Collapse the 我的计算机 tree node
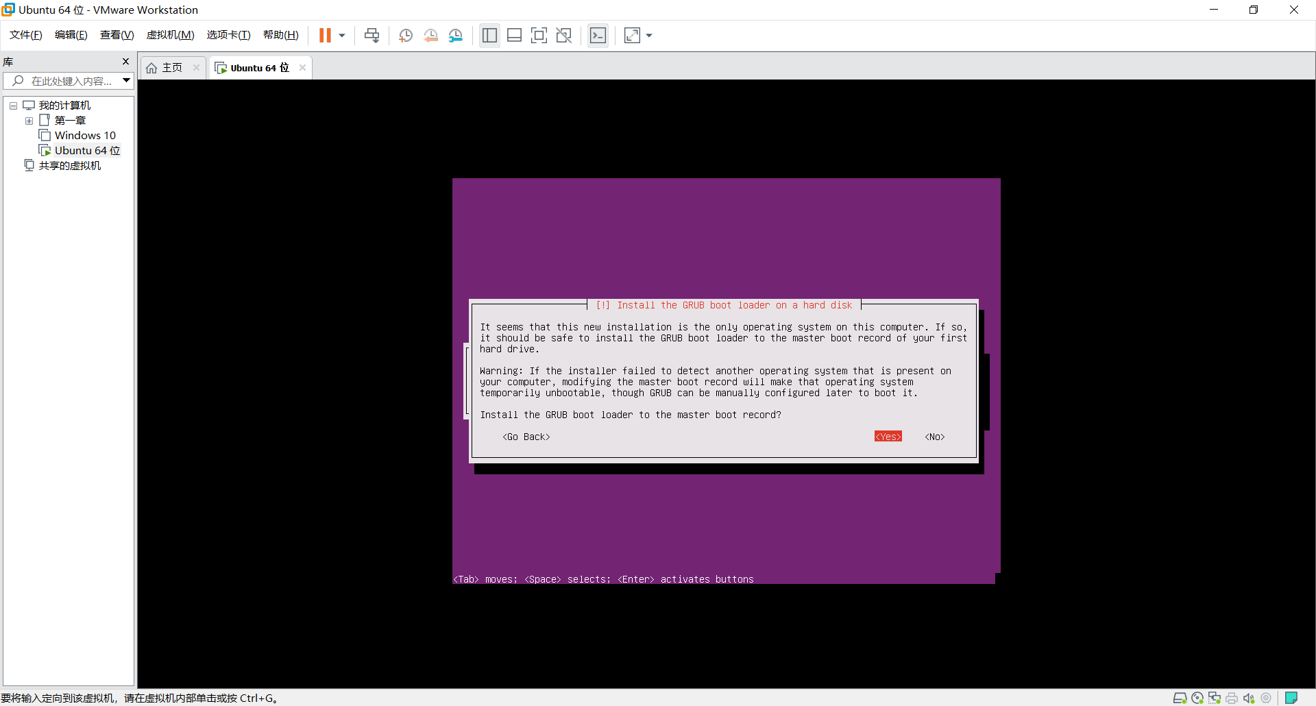The width and height of the screenshot is (1316, 706). tap(13, 106)
